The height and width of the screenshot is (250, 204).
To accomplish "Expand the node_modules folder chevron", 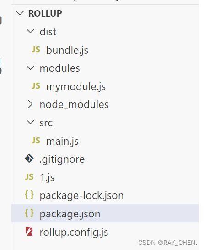I will click(x=31, y=104).
